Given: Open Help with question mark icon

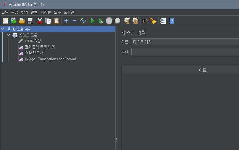Looking at the screenshot, I should 172,21.
